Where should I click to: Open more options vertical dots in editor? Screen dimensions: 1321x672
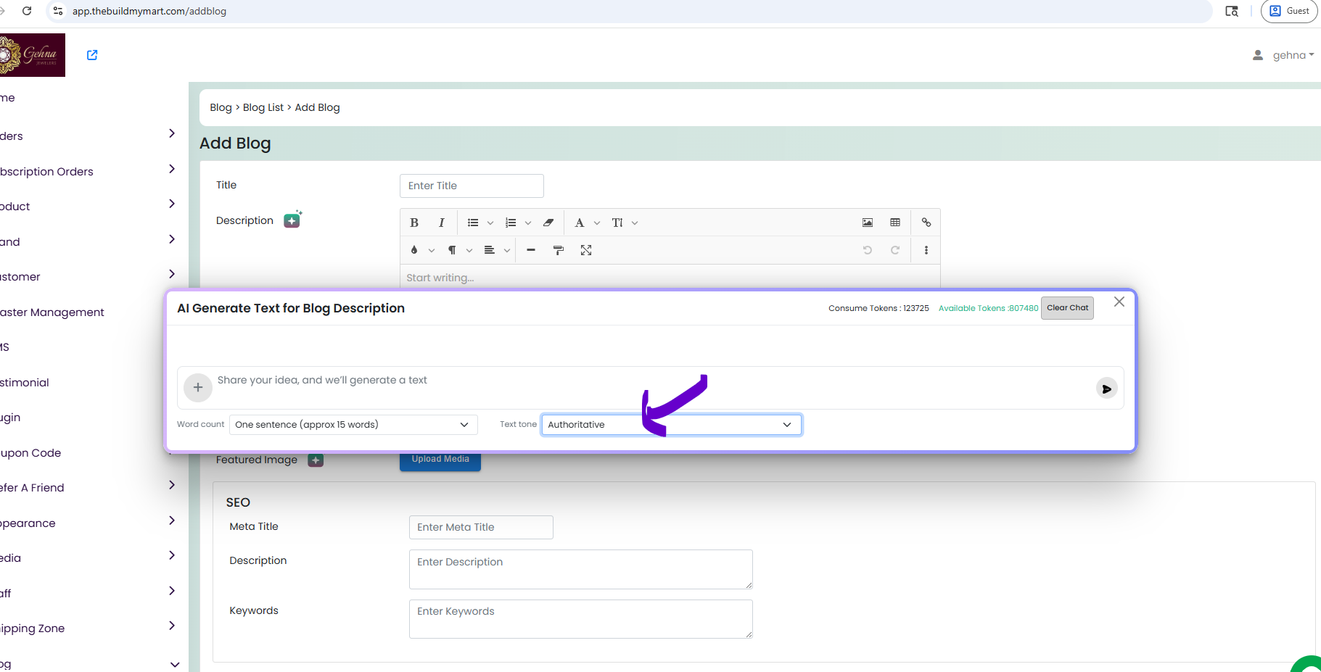click(x=926, y=250)
